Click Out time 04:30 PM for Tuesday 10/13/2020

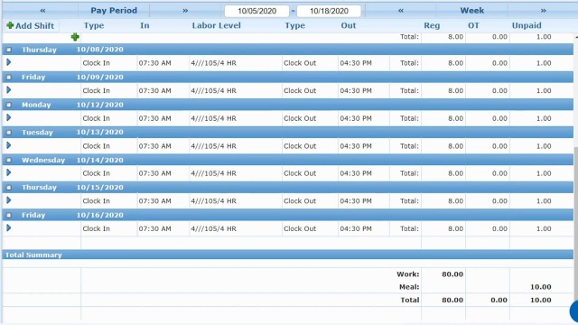pos(356,146)
